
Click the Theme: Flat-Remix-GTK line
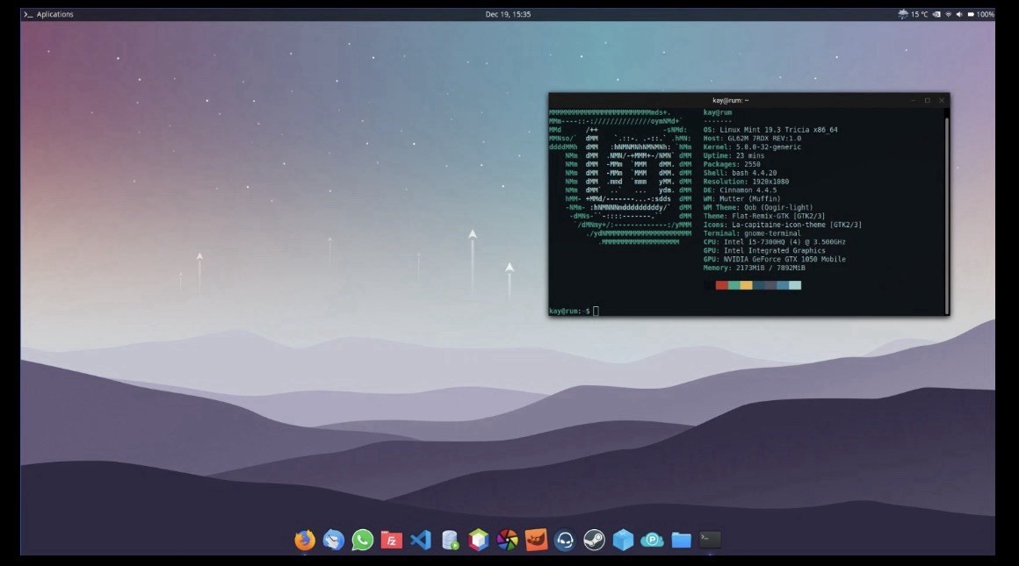click(x=764, y=216)
